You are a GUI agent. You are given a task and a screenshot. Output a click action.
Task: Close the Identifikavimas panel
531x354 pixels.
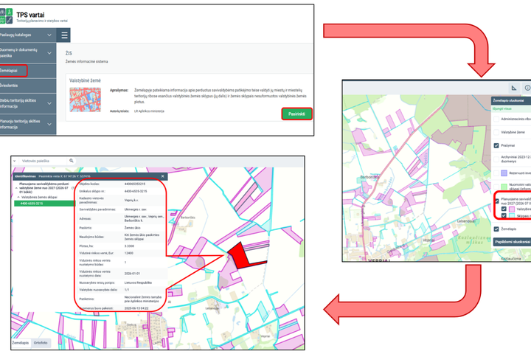[162, 176]
